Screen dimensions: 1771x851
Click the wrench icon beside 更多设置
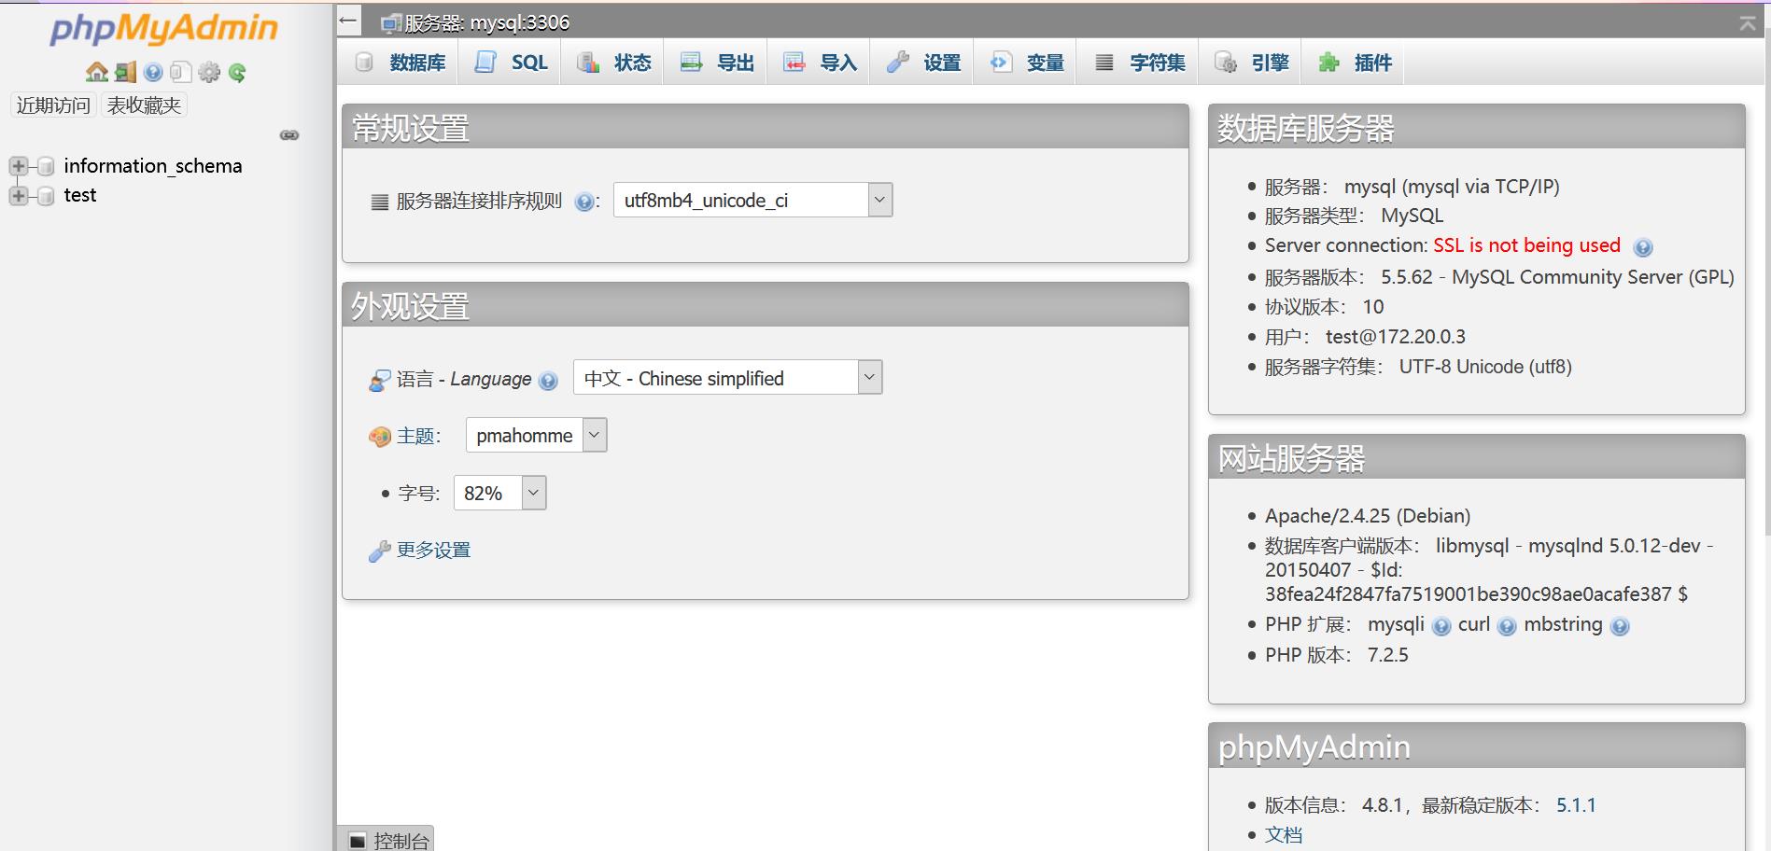pos(379,551)
